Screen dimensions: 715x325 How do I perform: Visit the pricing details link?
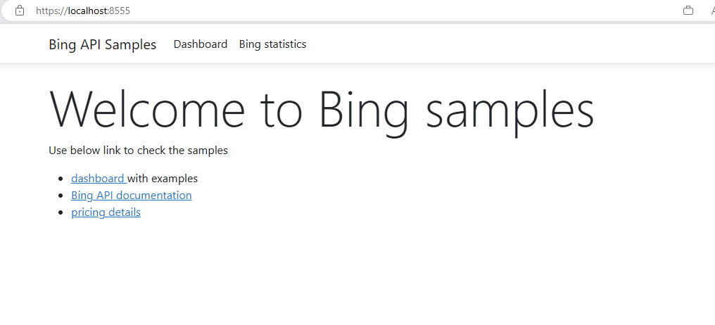(x=106, y=212)
